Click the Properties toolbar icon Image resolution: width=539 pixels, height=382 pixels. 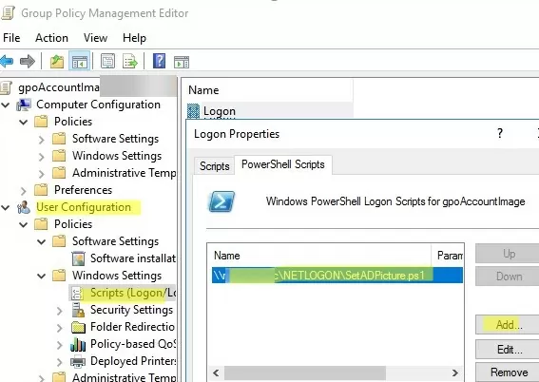[107, 62]
